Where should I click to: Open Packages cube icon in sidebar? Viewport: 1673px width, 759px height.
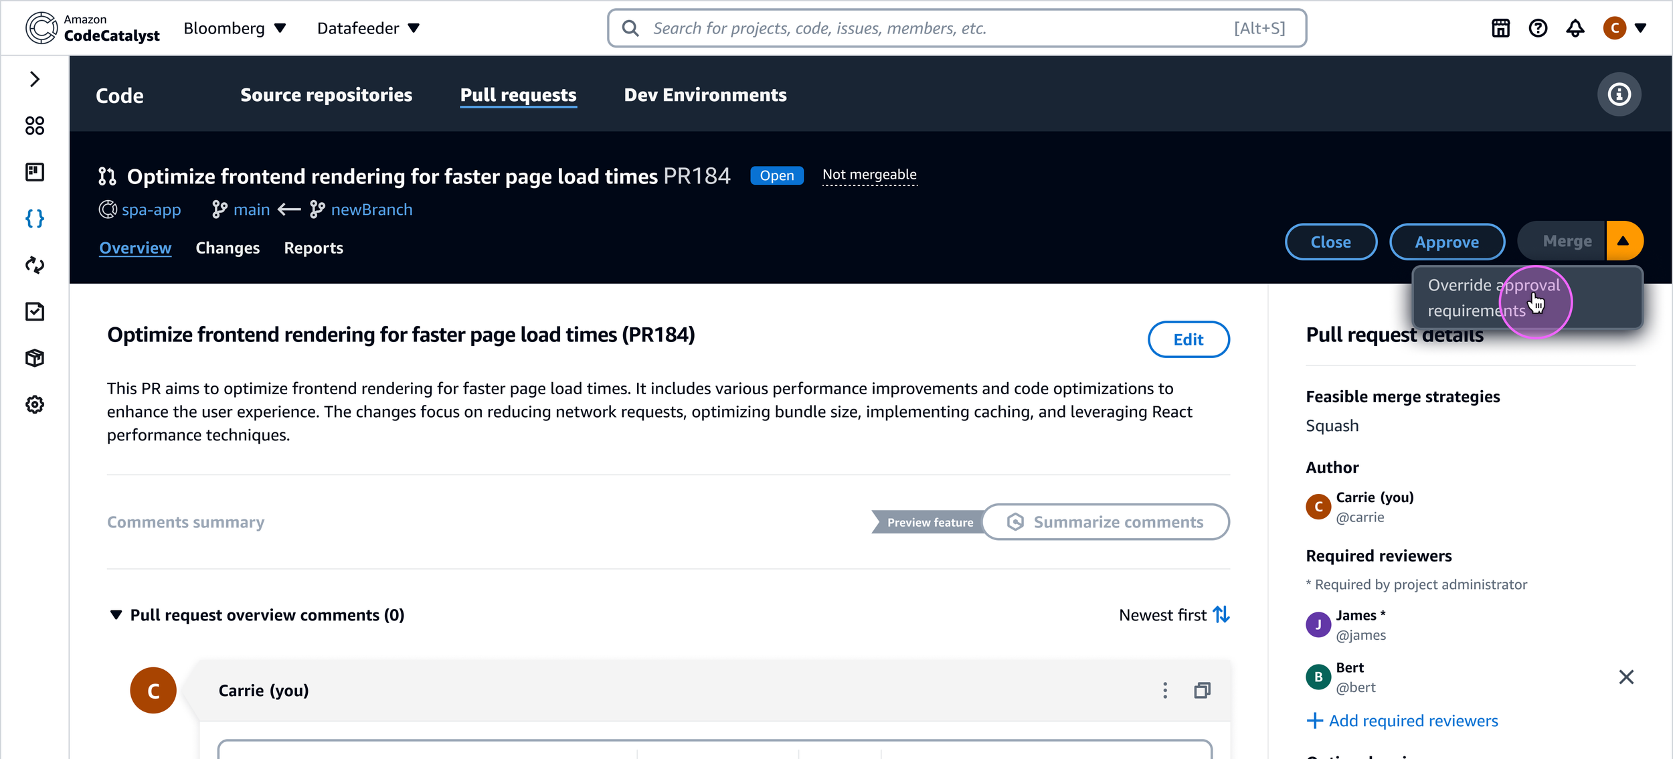pos(35,358)
